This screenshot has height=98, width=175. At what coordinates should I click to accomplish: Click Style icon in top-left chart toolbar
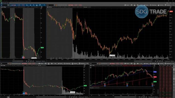(30, 5)
